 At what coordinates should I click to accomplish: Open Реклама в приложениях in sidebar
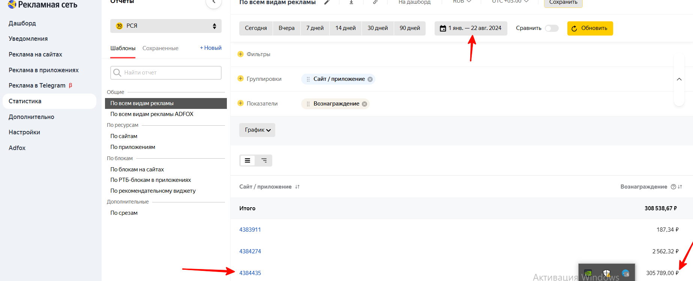click(43, 70)
